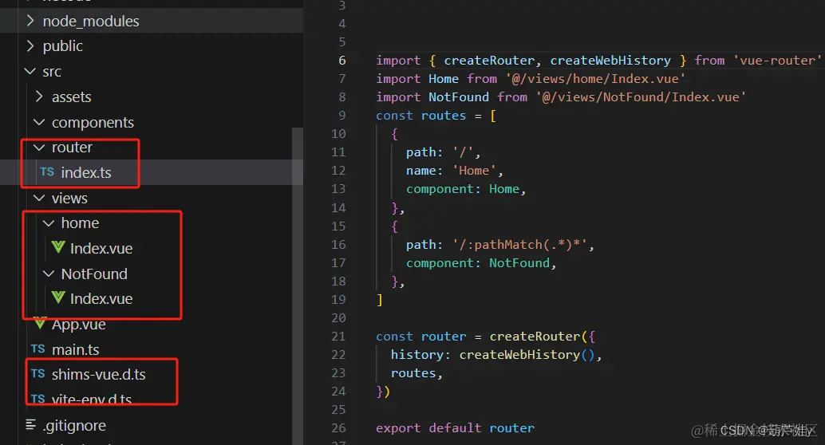Click 'const router' on line 21
825x445 pixels.
pyautogui.click(x=421, y=337)
